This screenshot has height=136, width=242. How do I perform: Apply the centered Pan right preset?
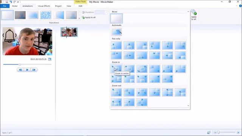coord(129,56)
